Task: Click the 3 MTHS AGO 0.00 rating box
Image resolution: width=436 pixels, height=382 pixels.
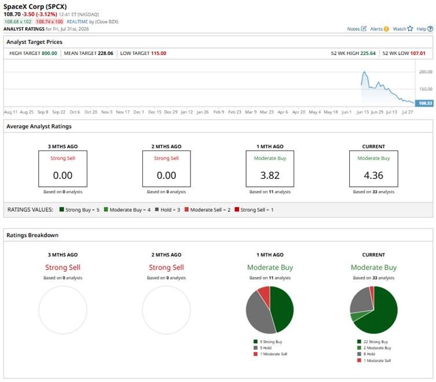Action: [x=63, y=169]
